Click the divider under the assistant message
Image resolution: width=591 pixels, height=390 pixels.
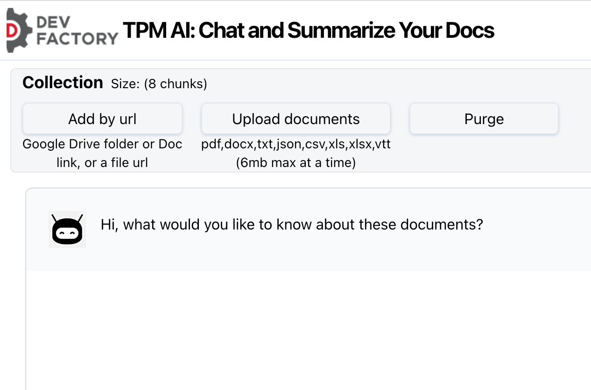308,270
